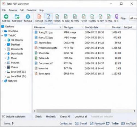Open the File menu
Screen dimensions: 137x127
point(4,10)
